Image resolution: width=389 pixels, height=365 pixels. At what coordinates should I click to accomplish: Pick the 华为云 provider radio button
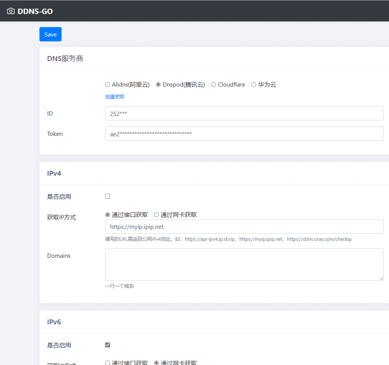(254, 84)
